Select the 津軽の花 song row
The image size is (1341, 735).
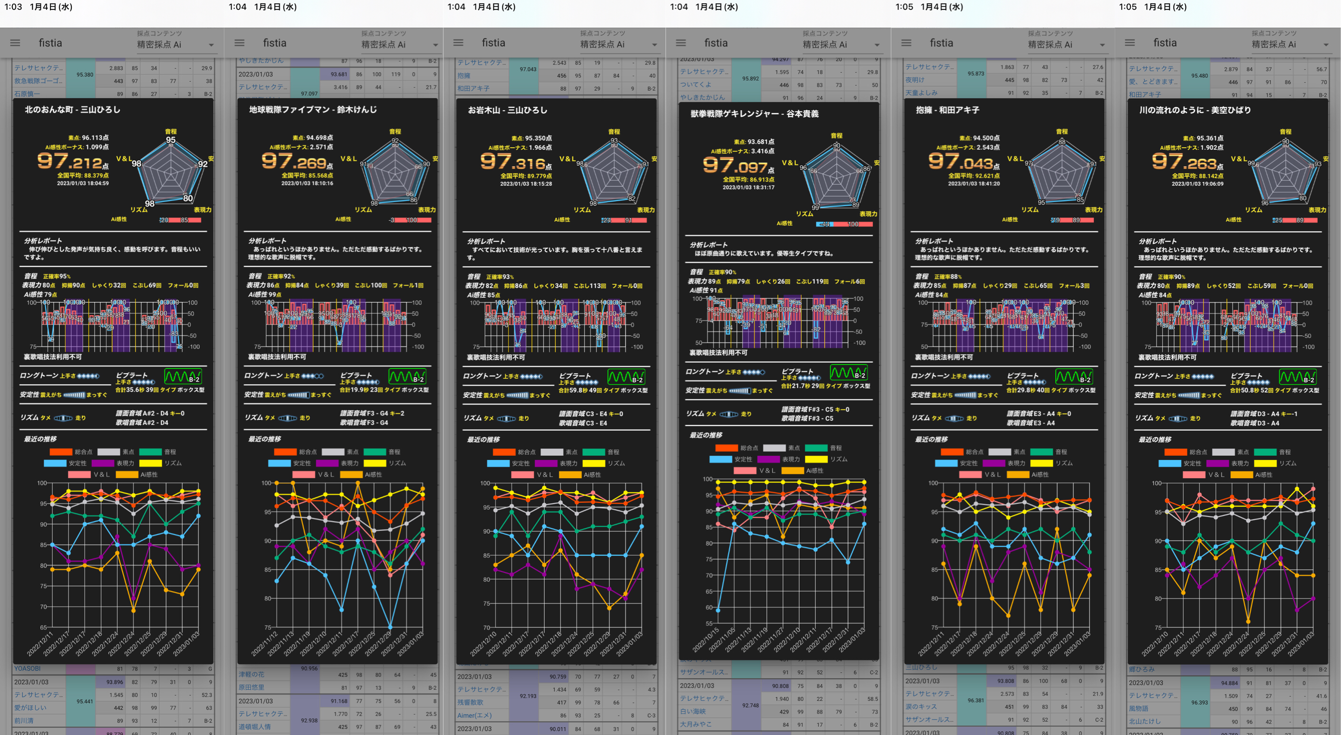[x=251, y=674]
